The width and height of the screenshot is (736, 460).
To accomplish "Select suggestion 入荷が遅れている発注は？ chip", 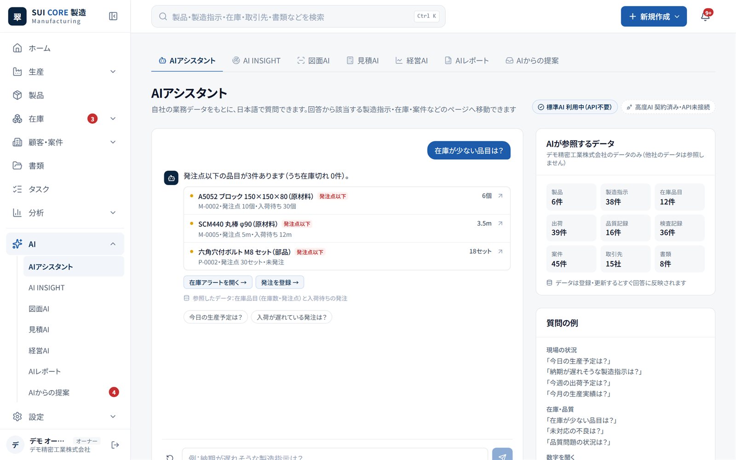I will click(x=292, y=317).
